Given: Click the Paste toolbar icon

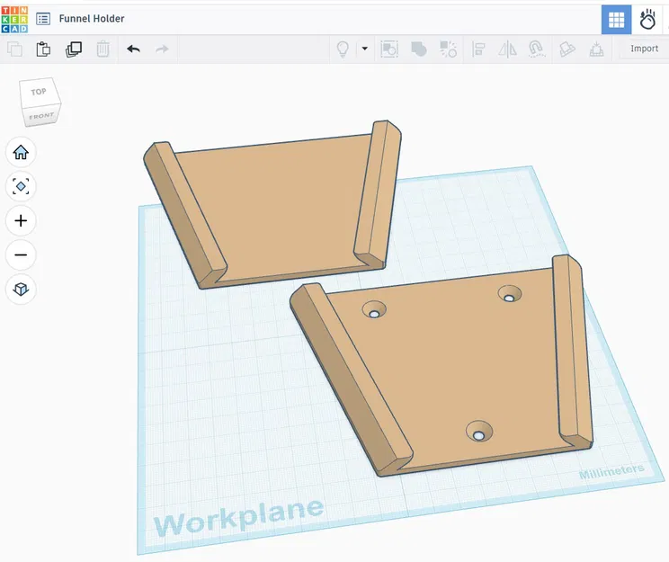Looking at the screenshot, I should pyautogui.click(x=43, y=49).
